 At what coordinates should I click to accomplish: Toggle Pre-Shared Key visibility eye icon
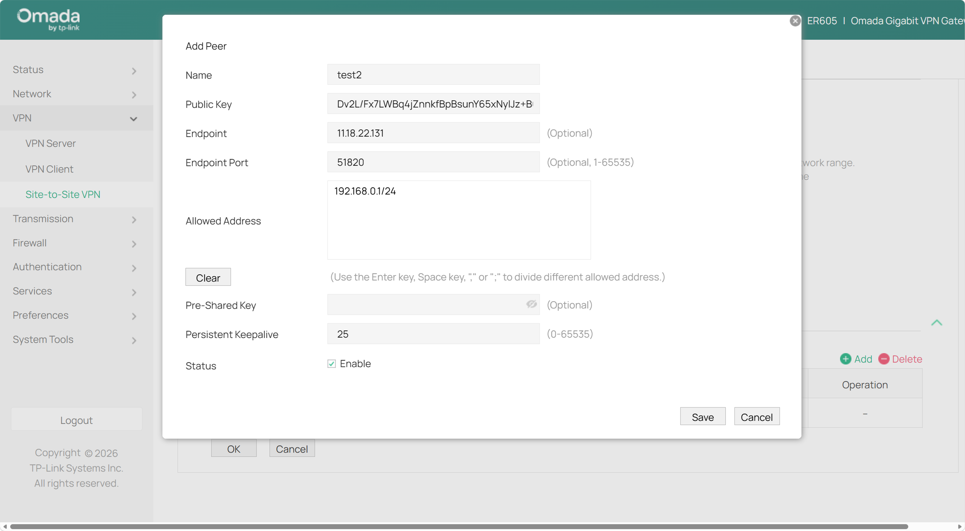[x=531, y=304]
